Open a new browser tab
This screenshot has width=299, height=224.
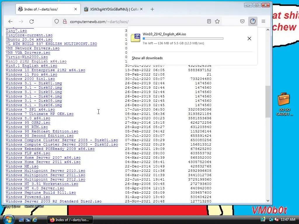tap(152, 9)
